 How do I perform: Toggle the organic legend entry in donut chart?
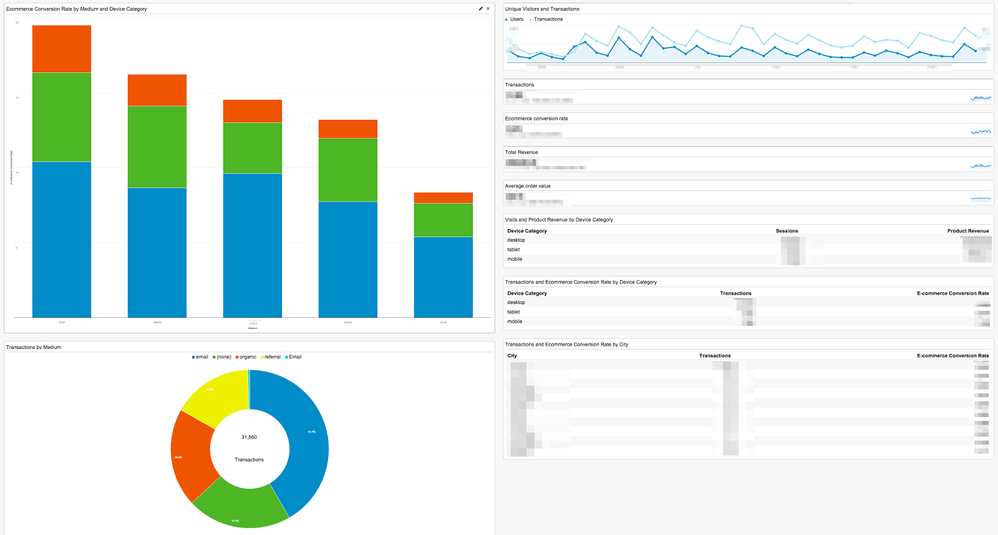tap(246, 357)
